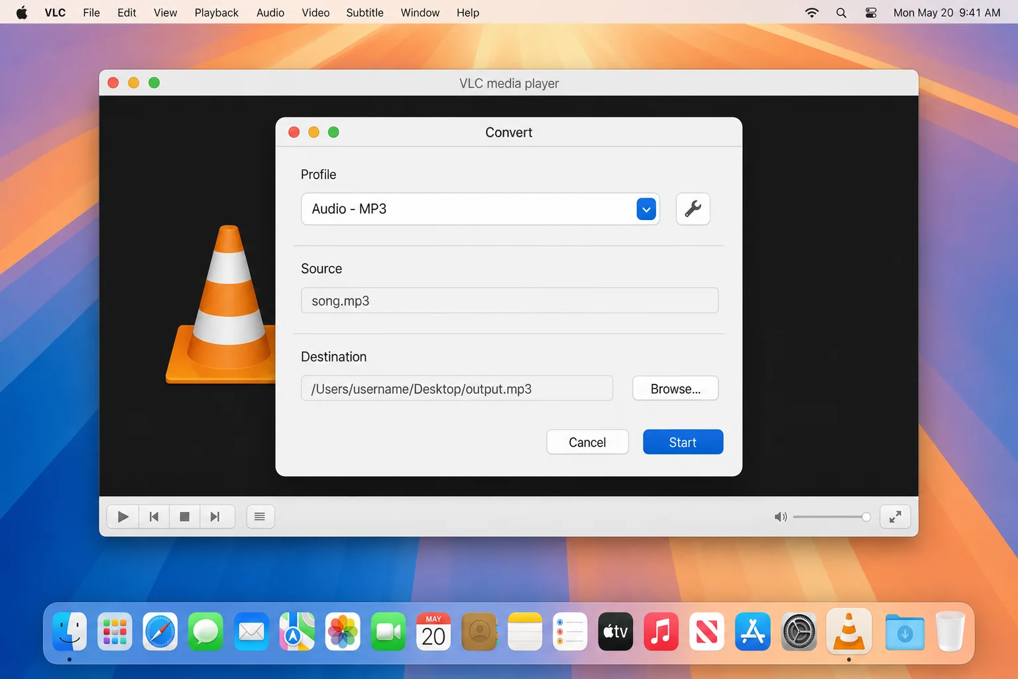Open Music from the Dock
The width and height of the screenshot is (1018, 679).
point(661,631)
